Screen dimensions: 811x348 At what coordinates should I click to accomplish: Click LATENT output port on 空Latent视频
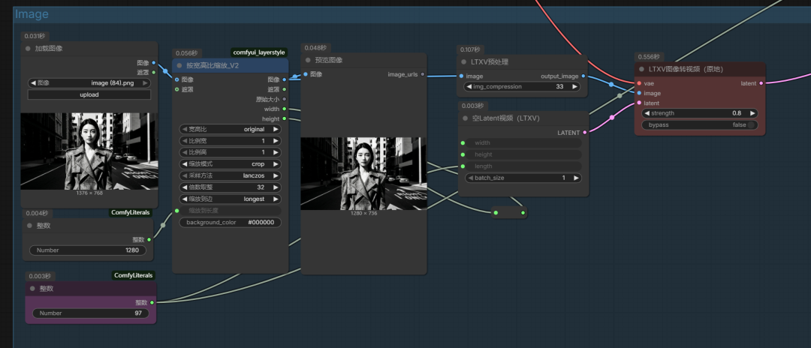585,133
